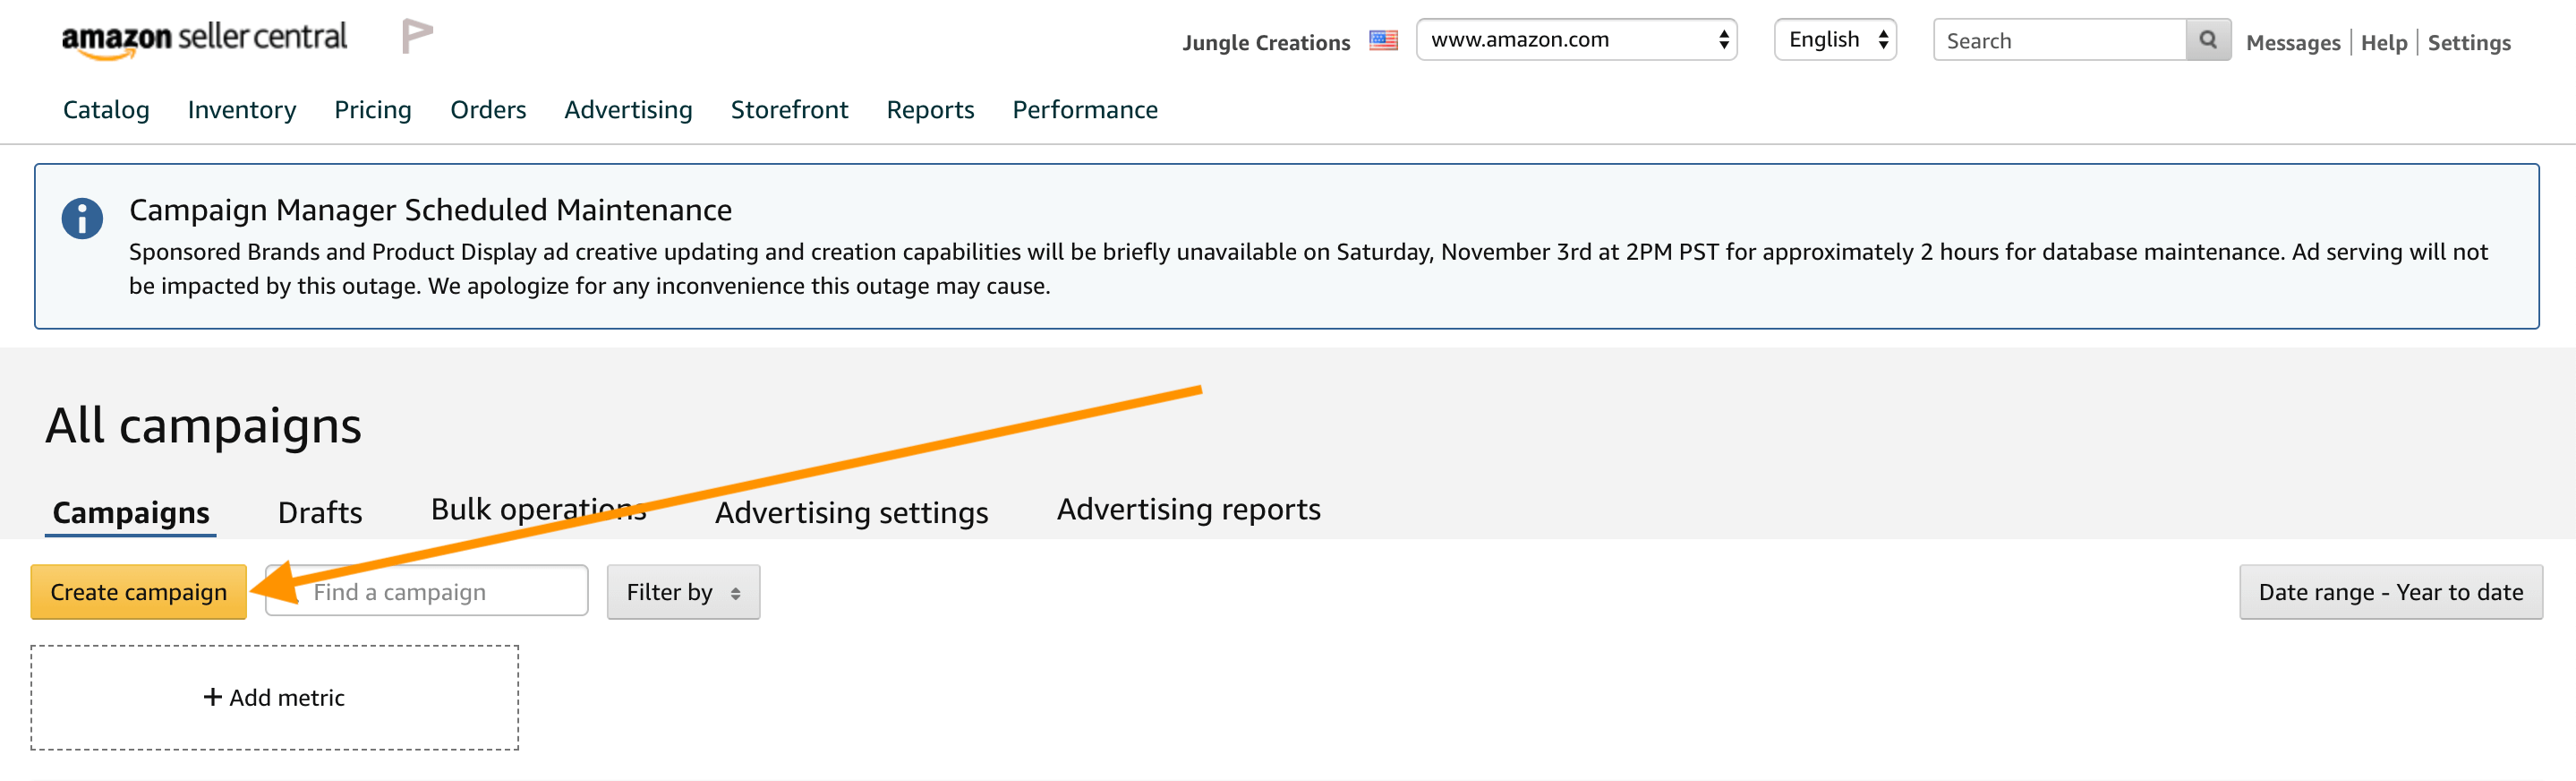Open the Advertising menu

coord(628,109)
